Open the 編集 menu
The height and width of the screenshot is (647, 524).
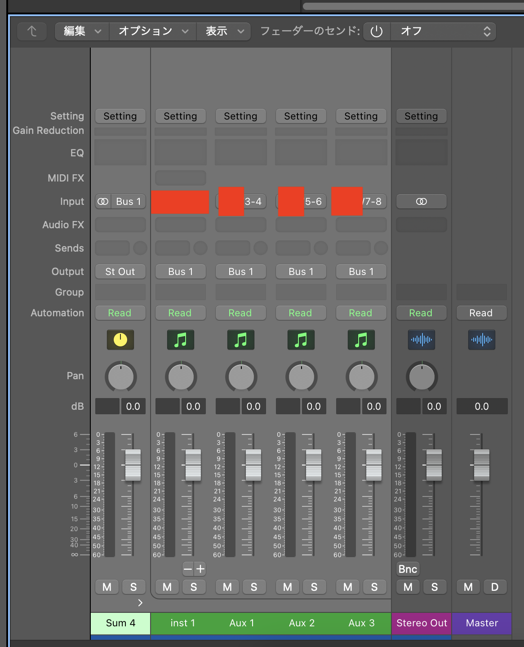(x=82, y=31)
